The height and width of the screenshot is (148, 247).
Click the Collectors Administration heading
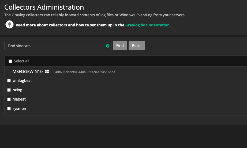tap(44, 7)
